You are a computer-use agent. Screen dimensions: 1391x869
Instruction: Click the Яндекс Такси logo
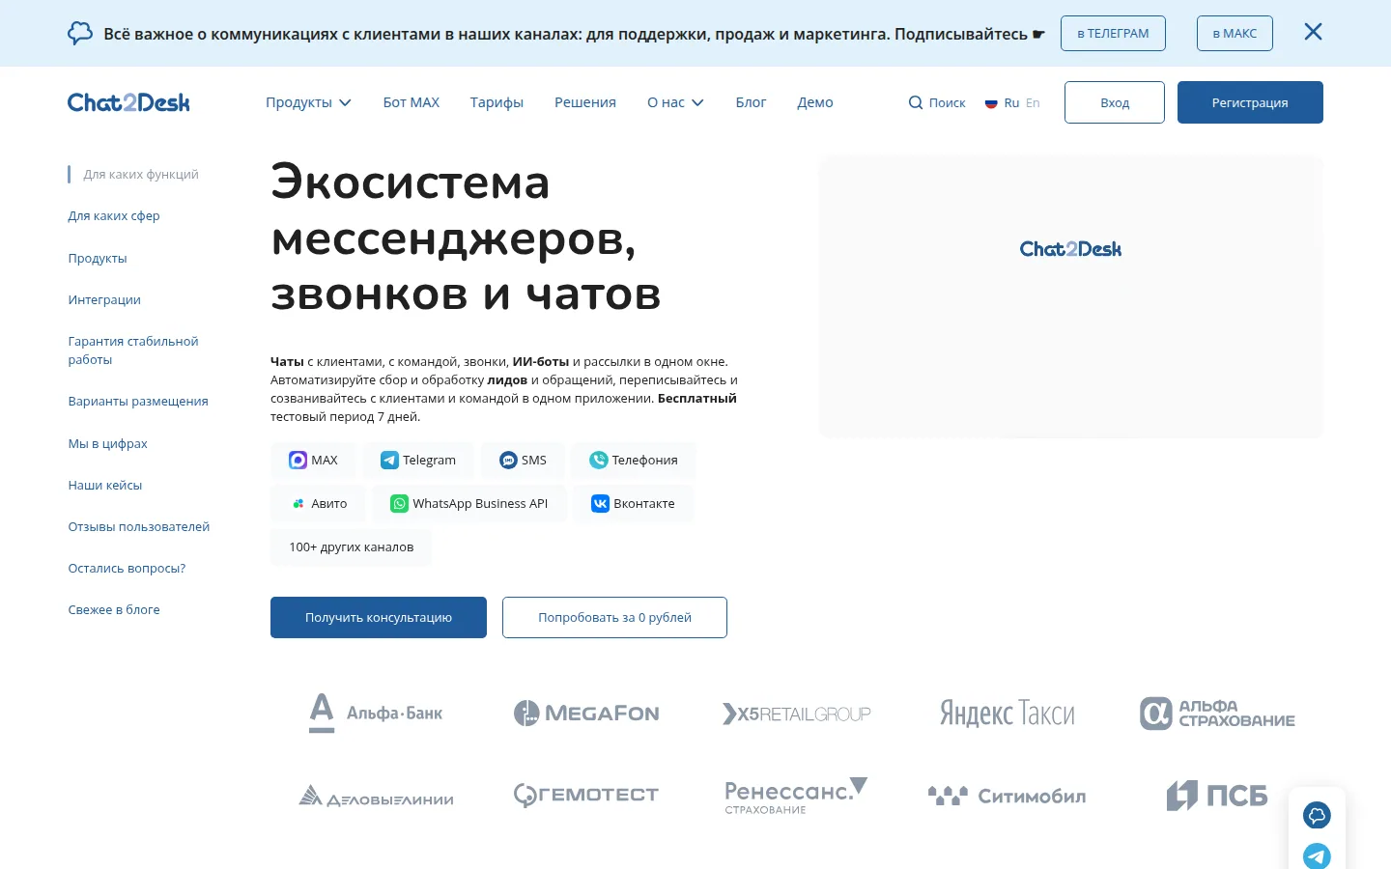pos(1008,714)
